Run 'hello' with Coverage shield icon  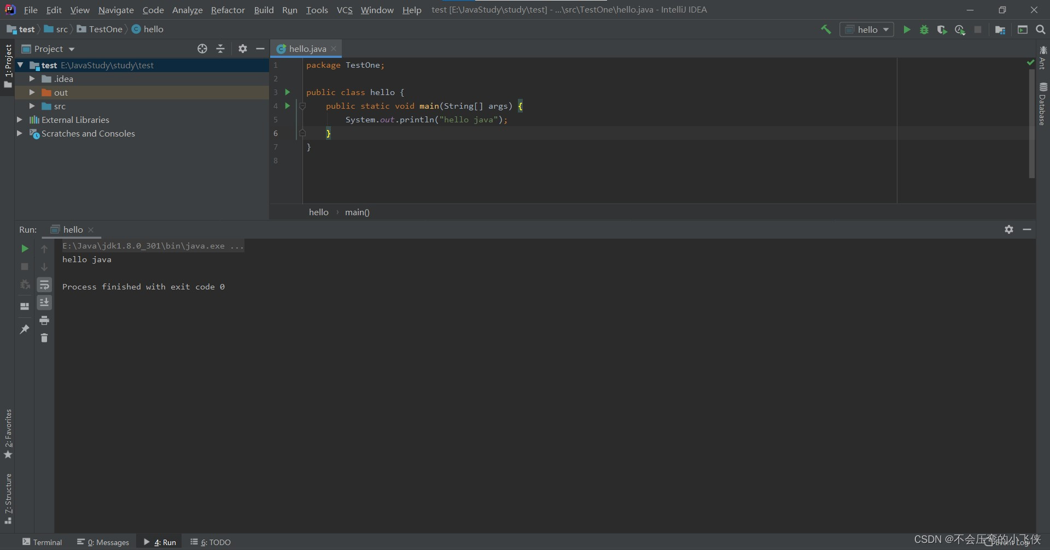[x=942, y=29]
